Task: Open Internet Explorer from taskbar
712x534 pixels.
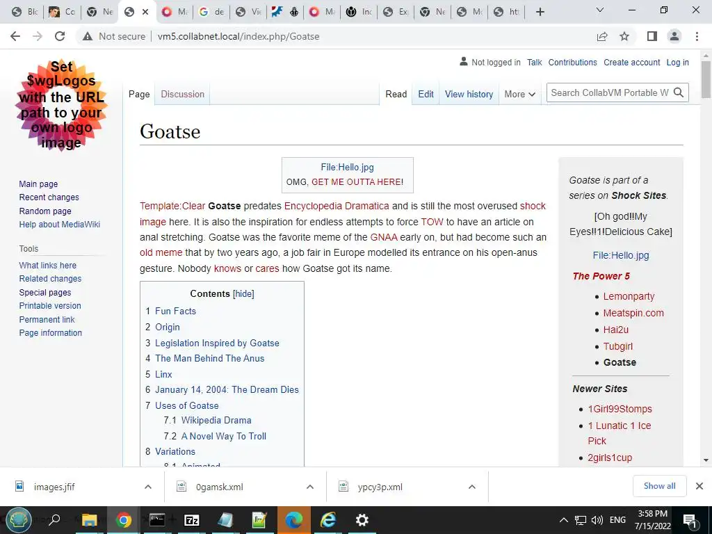Action: (328, 520)
